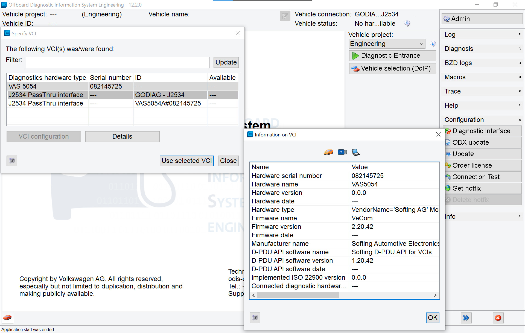
Task: Select the VAS 5054 row
Action: click(x=122, y=86)
